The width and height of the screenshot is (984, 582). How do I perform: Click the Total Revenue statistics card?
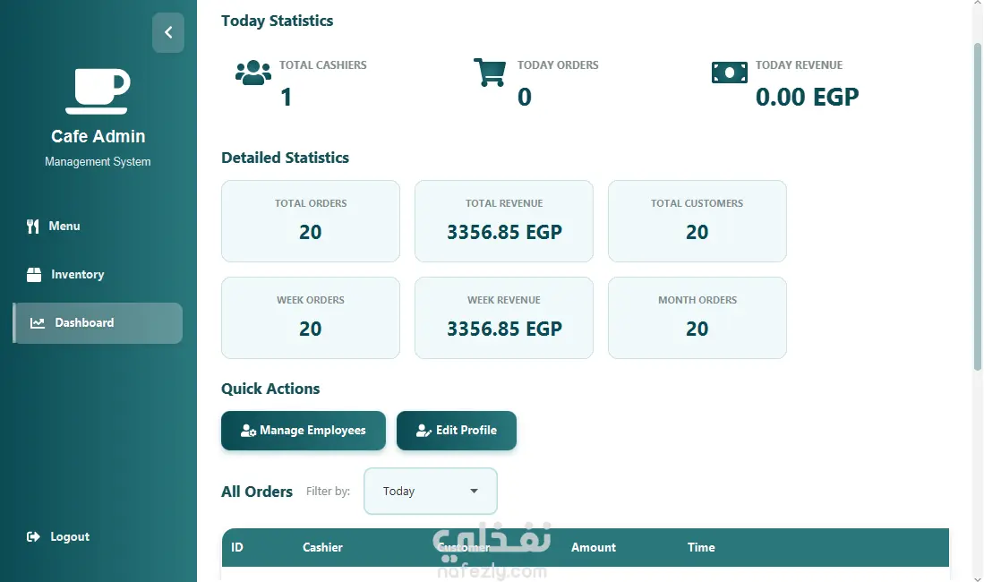pos(504,221)
